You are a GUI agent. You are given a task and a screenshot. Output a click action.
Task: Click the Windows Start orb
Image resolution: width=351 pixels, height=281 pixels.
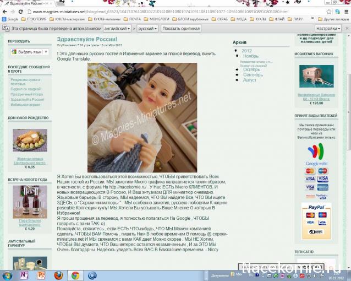[7, 274]
